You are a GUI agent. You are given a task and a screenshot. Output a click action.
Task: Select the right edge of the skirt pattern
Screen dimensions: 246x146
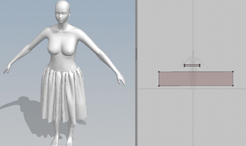pos(233,79)
